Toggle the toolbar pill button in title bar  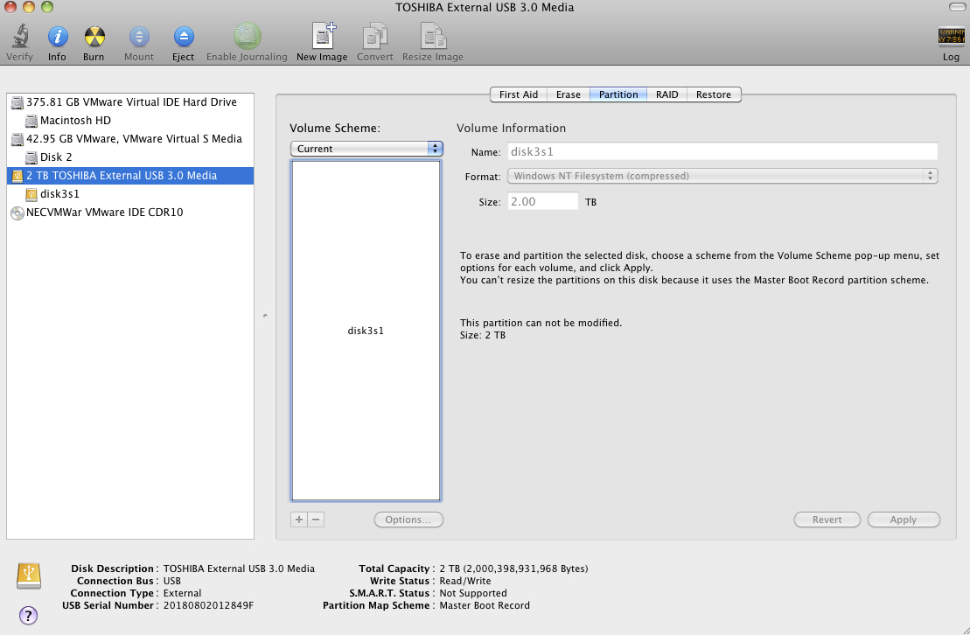pyautogui.click(x=956, y=7)
